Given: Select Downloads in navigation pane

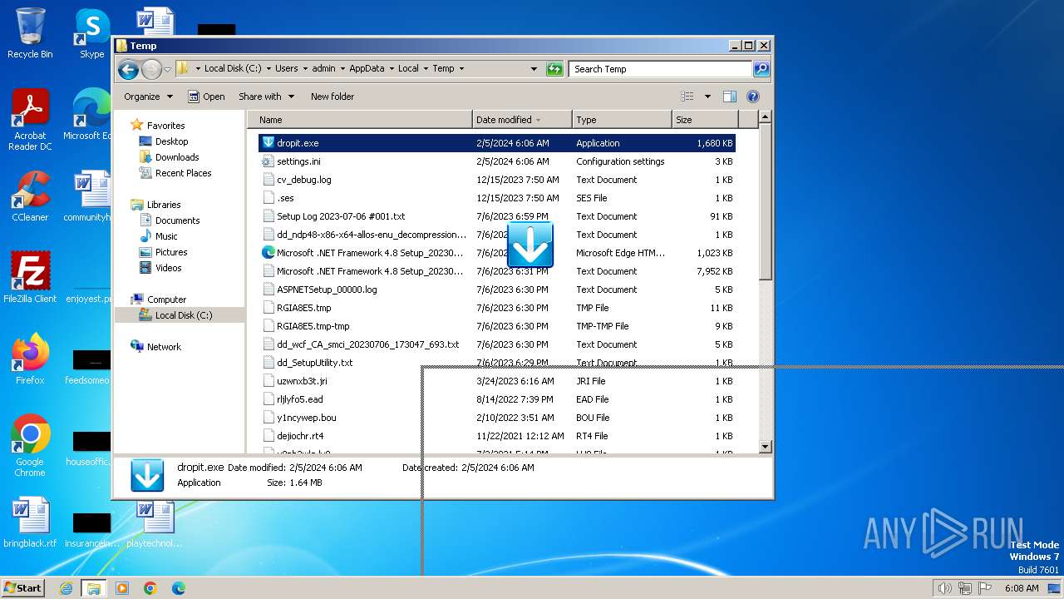Looking at the screenshot, I should 177,157.
